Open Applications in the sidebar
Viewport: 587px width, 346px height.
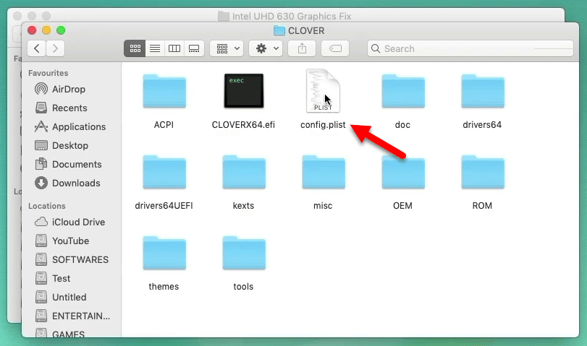(70, 126)
